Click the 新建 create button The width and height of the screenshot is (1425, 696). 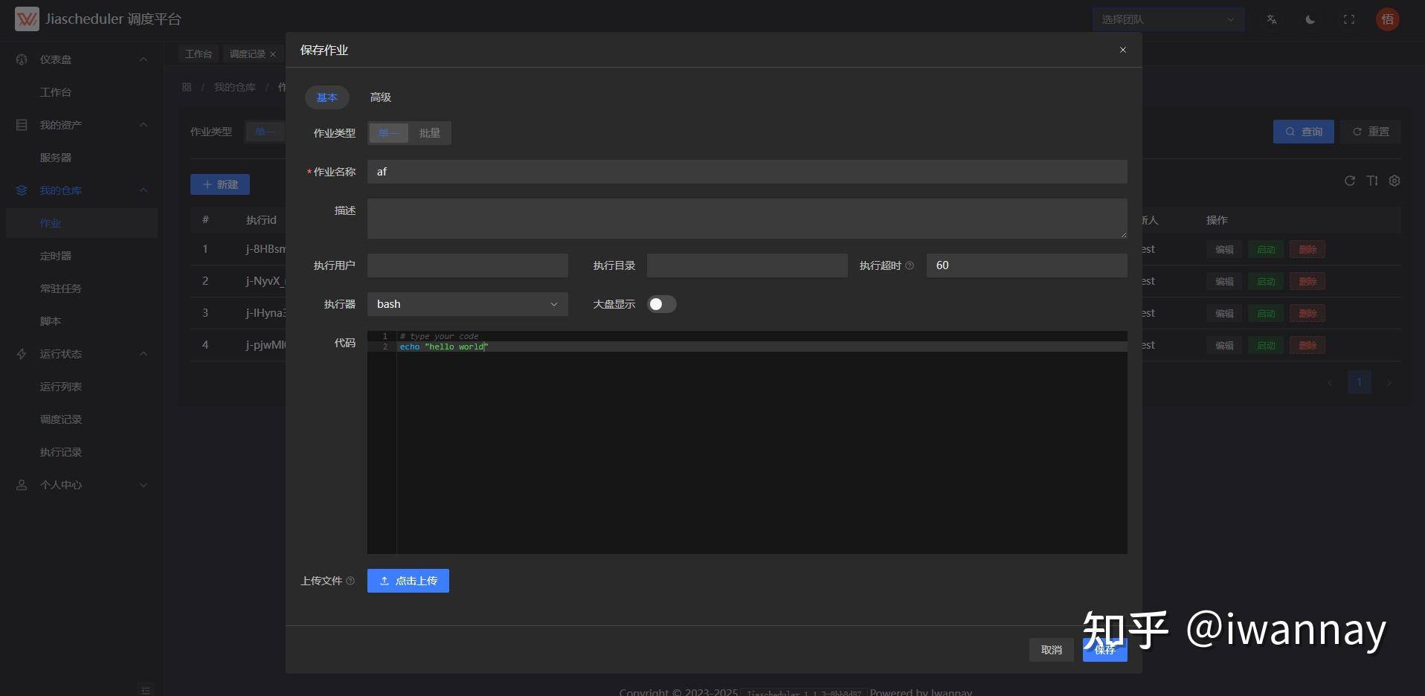click(220, 184)
